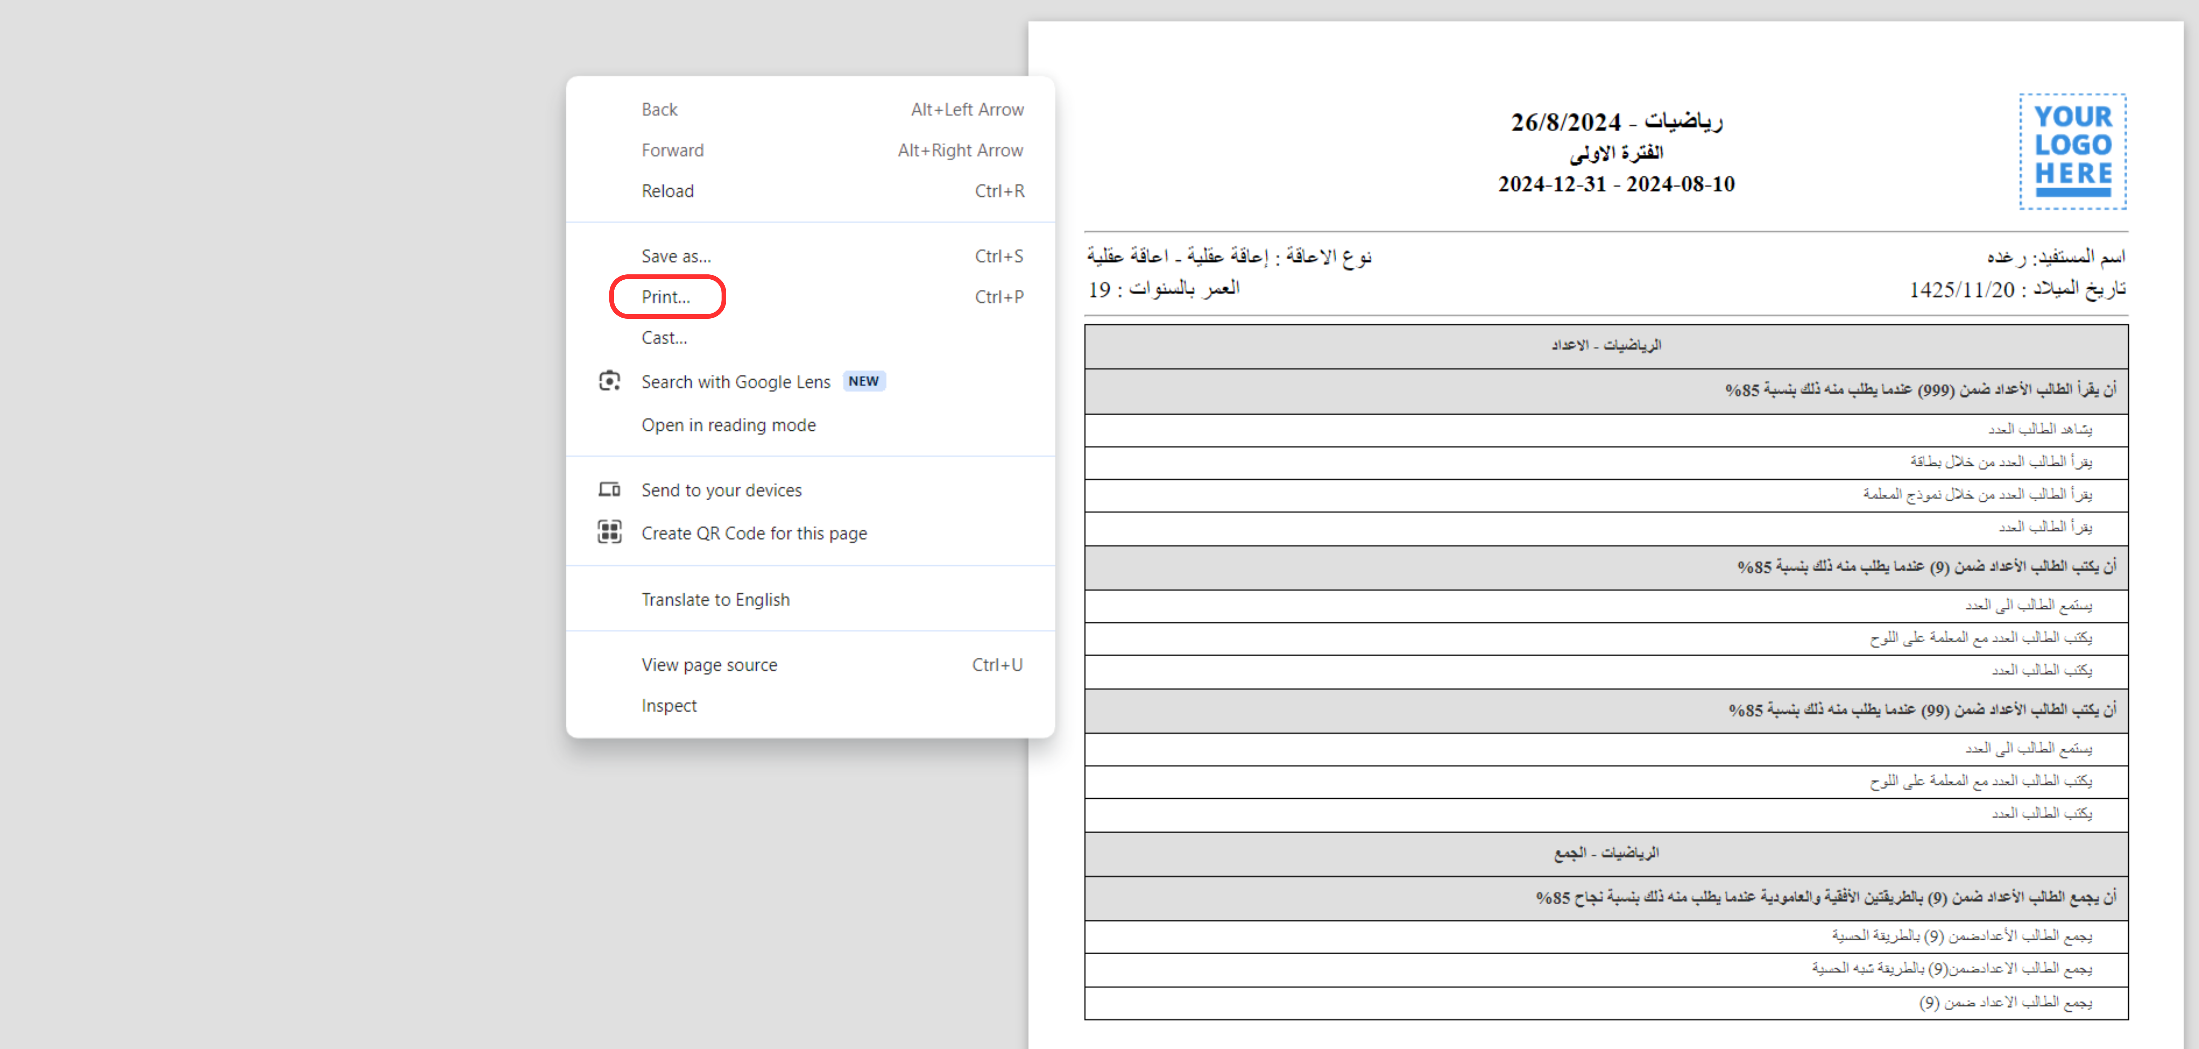
Task: Click the date range 2024-12-31 - 2024-08-10
Action: [x=1616, y=185]
